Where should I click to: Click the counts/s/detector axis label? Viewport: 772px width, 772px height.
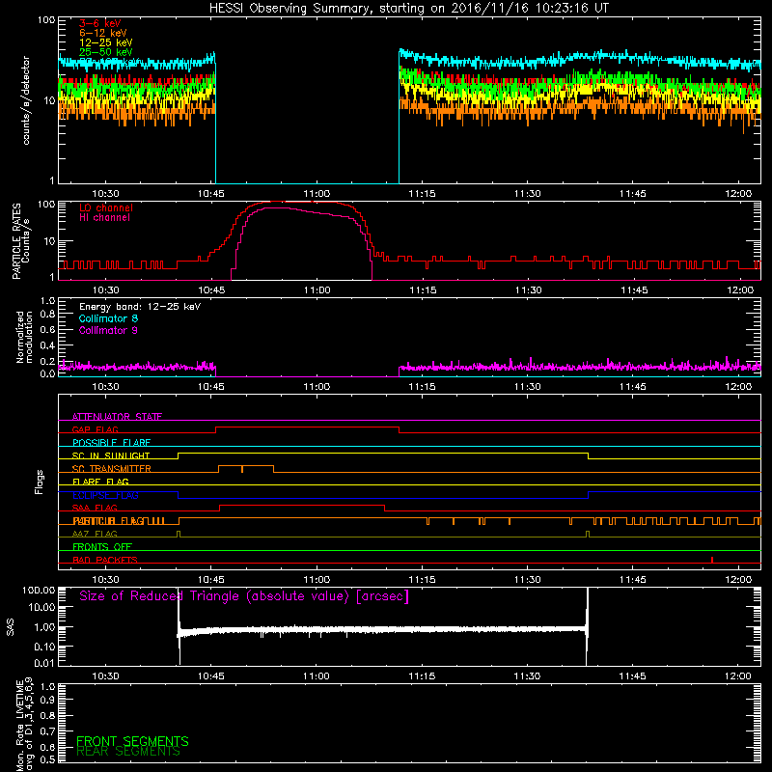(x=26, y=100)
